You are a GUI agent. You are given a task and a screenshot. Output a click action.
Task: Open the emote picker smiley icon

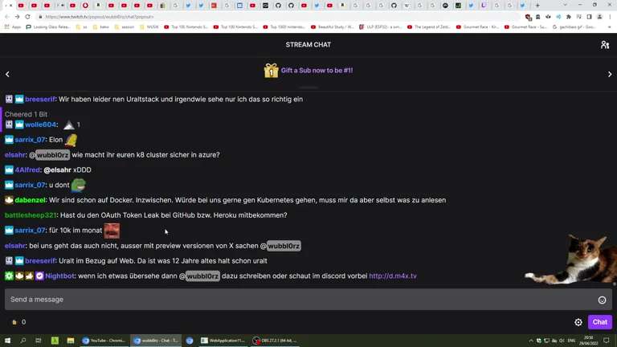pyautogui.click(x=602, y=300)
